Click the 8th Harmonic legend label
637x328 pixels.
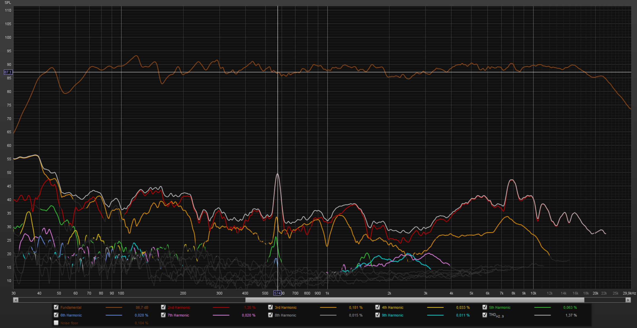(x=285, y=315)
